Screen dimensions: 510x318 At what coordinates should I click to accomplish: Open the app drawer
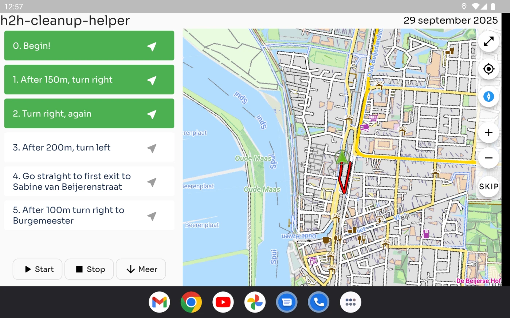pyautogui.click(x=350, y=302)
